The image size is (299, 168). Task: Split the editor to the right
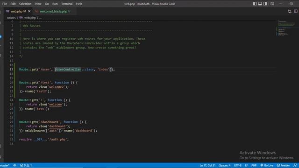click(x=296, y=11)
